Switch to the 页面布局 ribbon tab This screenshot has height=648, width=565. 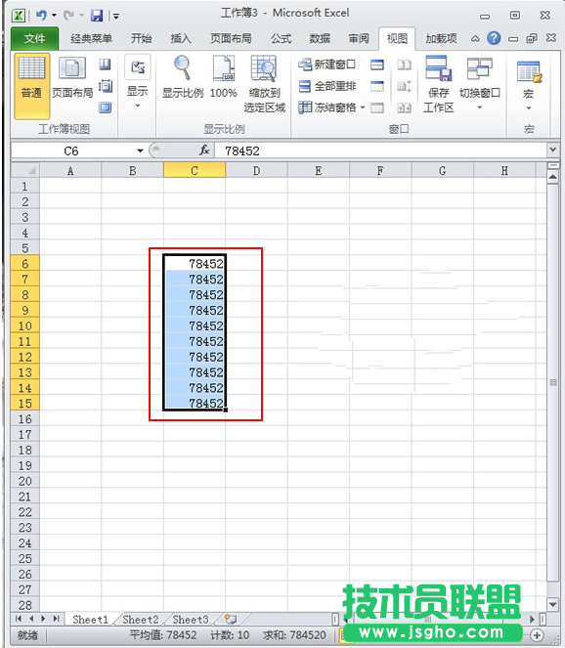[231, 38]
